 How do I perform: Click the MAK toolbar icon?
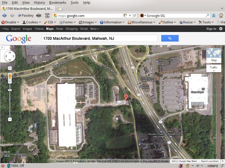click(x=39, y=16)
